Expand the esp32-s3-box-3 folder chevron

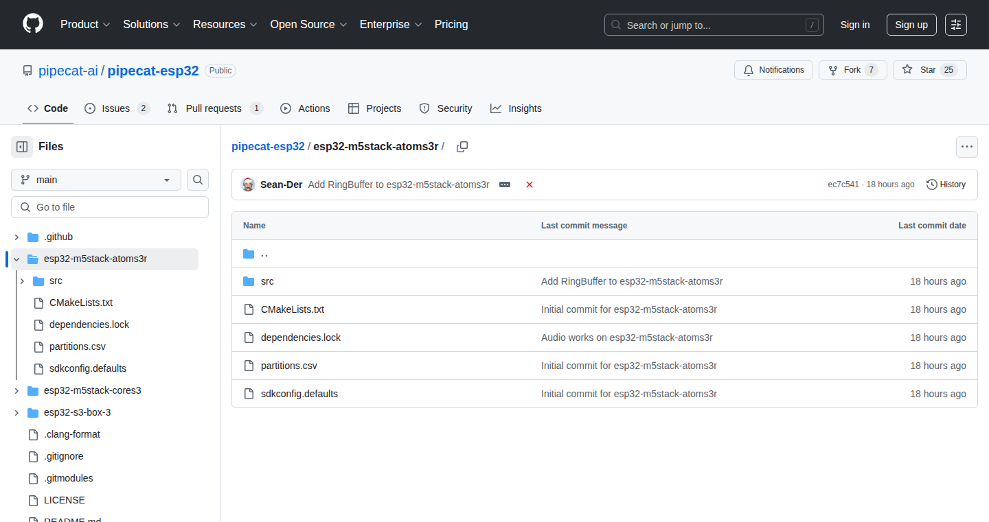pyautogui.click(x=16, y=413)
